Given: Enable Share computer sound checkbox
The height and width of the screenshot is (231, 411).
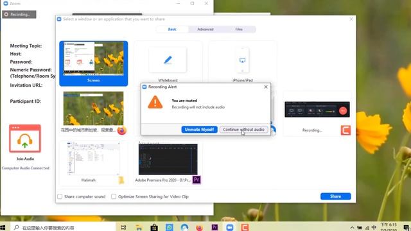Looking at the screenshot, I should pyautogui.click(x=60, y=196).
